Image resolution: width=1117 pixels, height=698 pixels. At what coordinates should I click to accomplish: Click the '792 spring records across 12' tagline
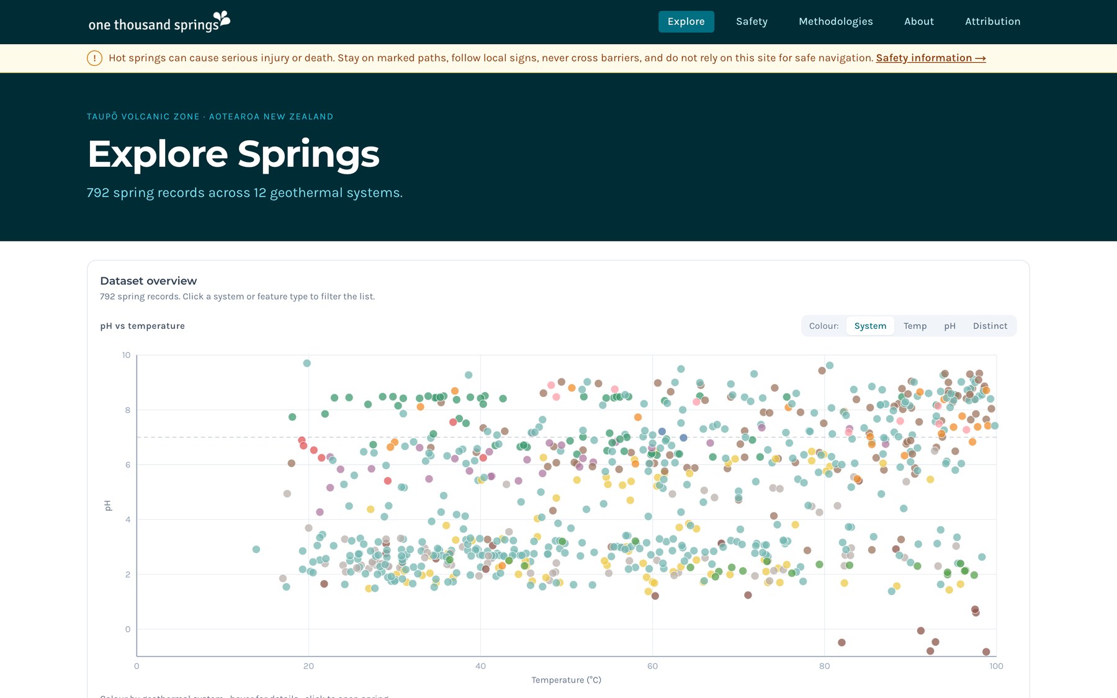(x=244, y=193)
